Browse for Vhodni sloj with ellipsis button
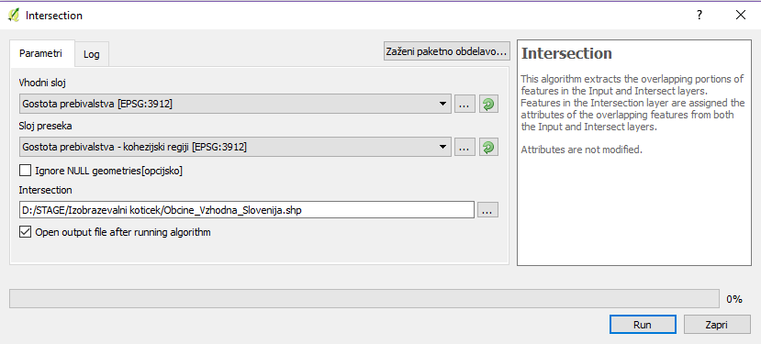 point(464,105)
